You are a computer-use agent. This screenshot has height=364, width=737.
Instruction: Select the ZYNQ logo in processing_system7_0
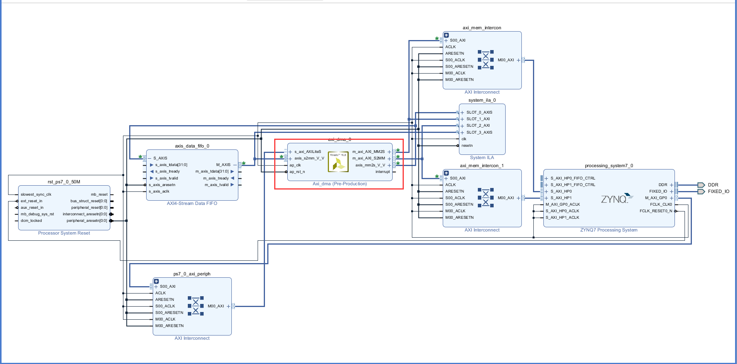616,198
